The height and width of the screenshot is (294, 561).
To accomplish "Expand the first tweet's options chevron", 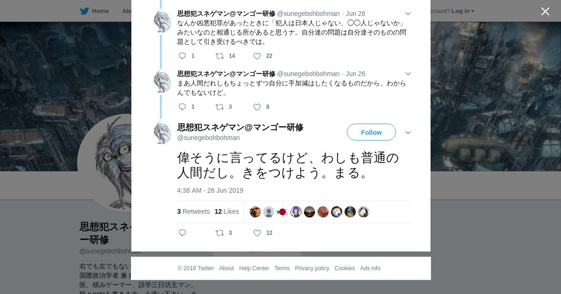I will pyautogui.click(x=408, y=14).
